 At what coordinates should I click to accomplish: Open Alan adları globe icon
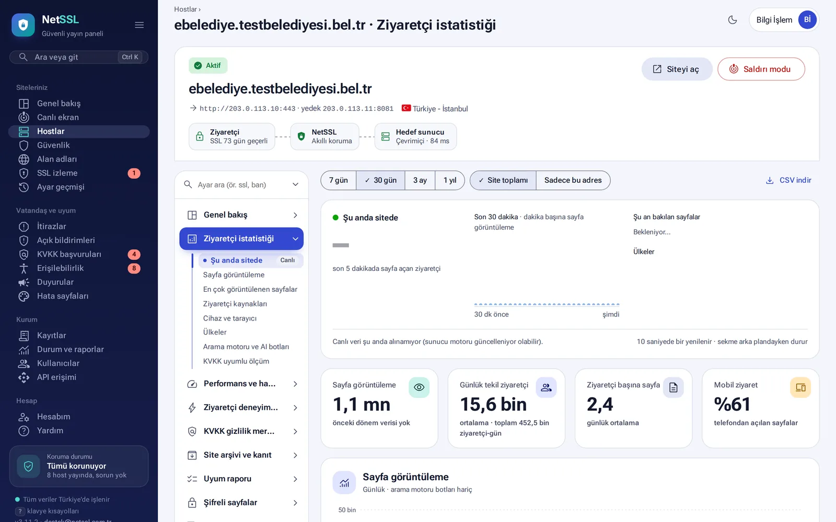tap(24, 159)
